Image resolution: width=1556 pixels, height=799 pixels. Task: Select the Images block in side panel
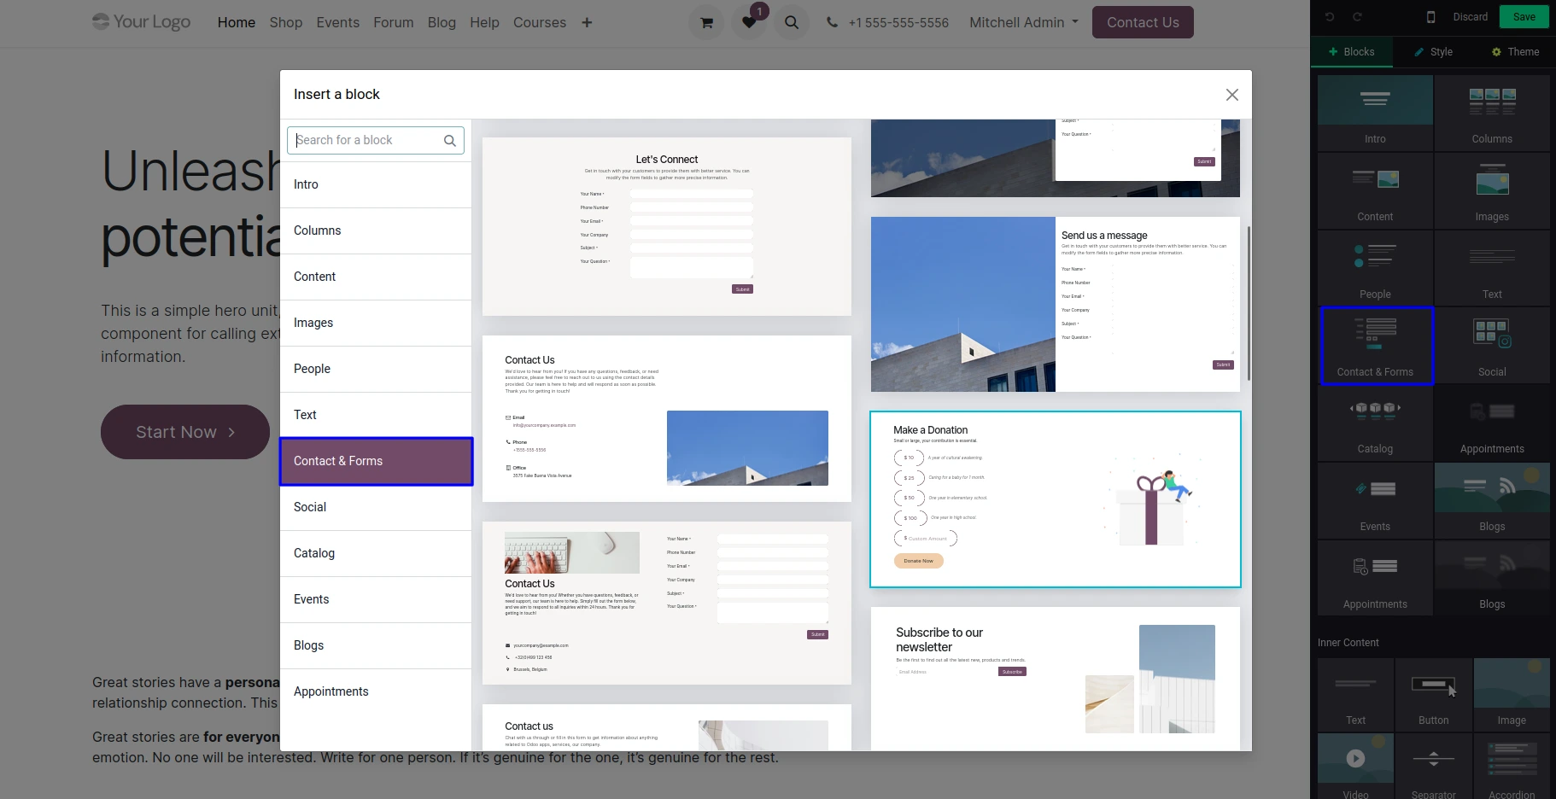pos(1492,190)
